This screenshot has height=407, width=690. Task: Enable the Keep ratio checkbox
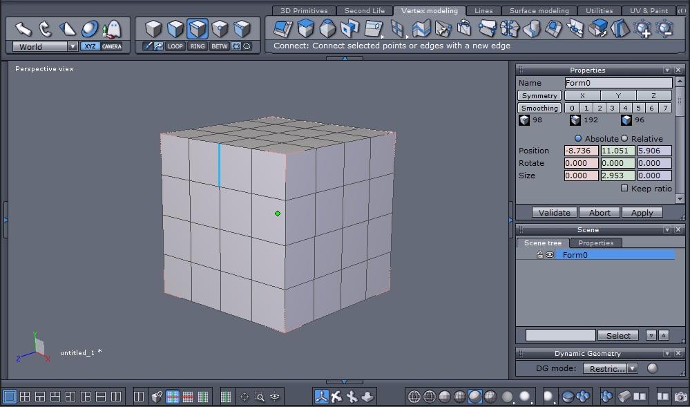pos(624,188)
